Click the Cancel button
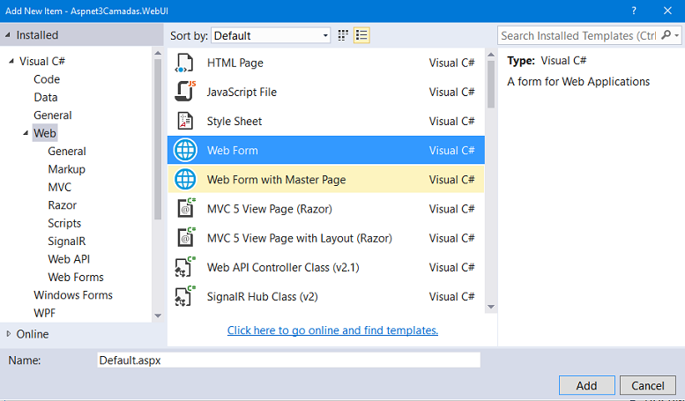 (x=647, y=385)
